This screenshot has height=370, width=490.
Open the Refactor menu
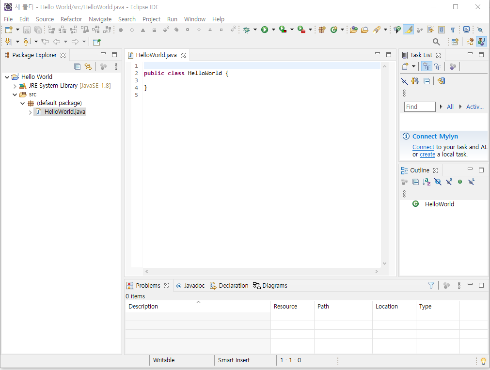71,19
